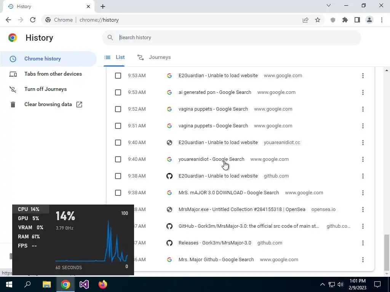Open the profile avatar menu
This screenshot has height=292, width=390.
click(369, 20)
